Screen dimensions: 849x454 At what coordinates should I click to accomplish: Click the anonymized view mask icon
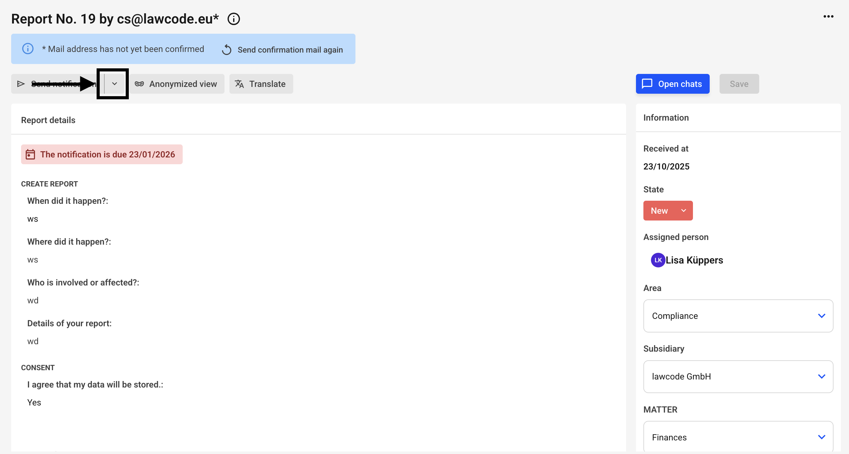[x=139, y=84]
